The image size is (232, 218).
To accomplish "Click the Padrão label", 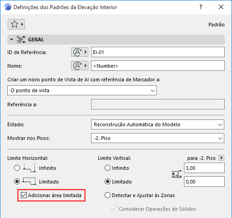I will pos(217,25).
